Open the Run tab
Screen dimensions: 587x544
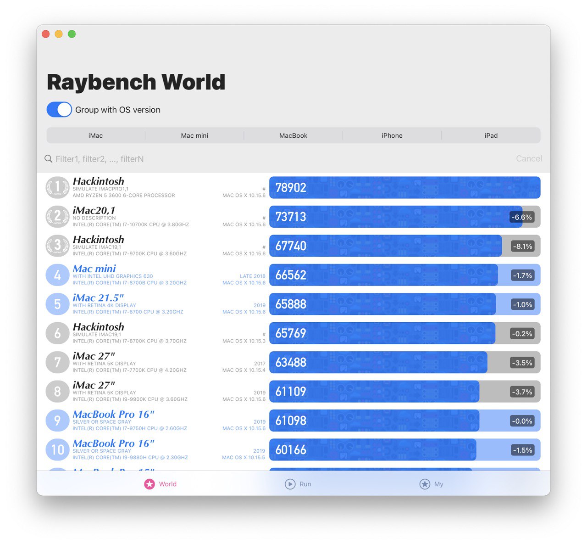[x=298, y=484]
